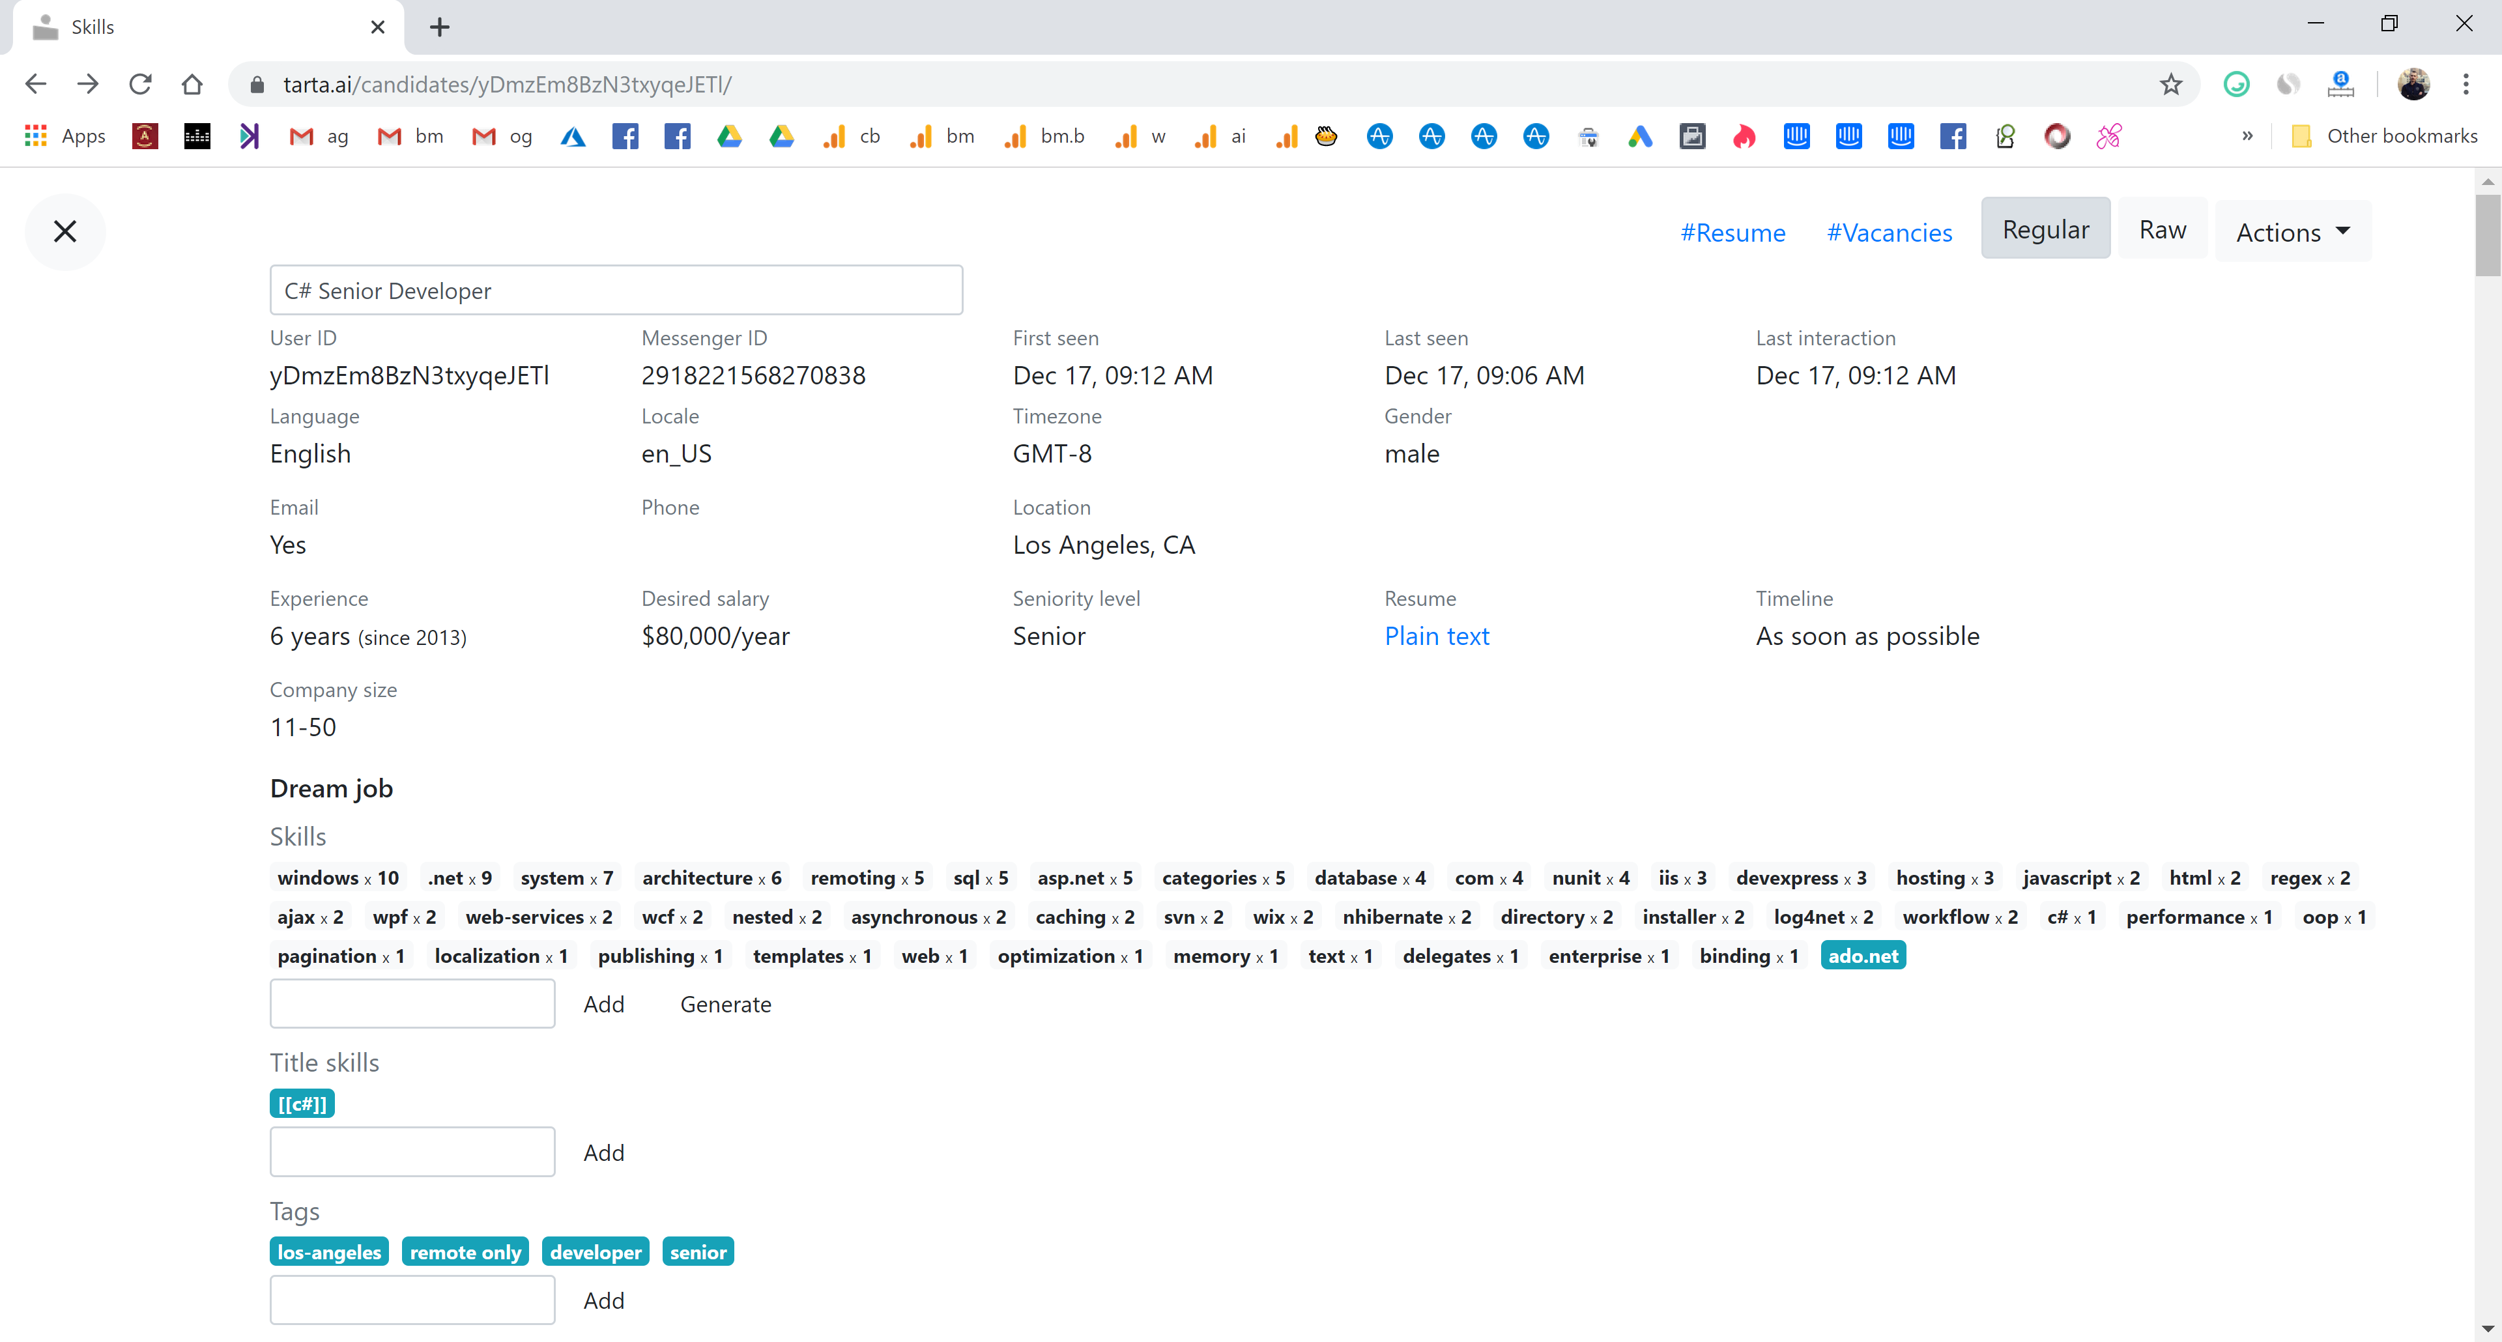
Task: Expand hidden bookmarks chevron
Action: [x=2247, y=136]
